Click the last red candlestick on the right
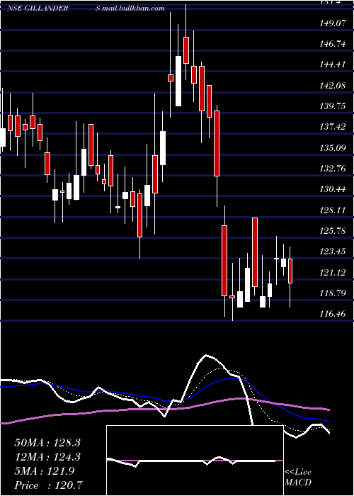354x496 pixels. (x=290, y=271)
